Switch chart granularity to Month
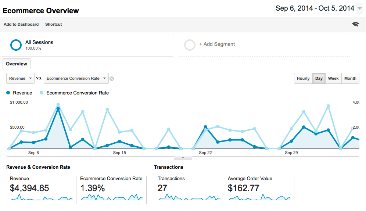Viewport: 366px width, 211px height. pos(350,78)
